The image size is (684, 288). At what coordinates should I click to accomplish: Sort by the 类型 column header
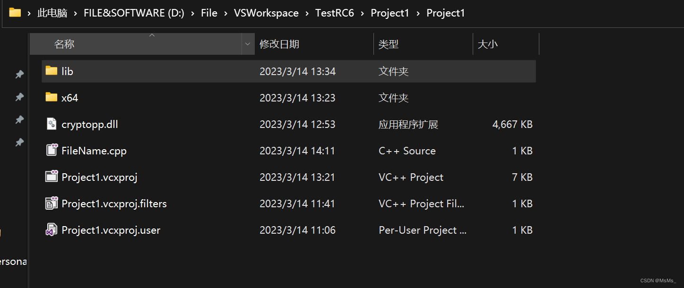click(x=389, y=44)
